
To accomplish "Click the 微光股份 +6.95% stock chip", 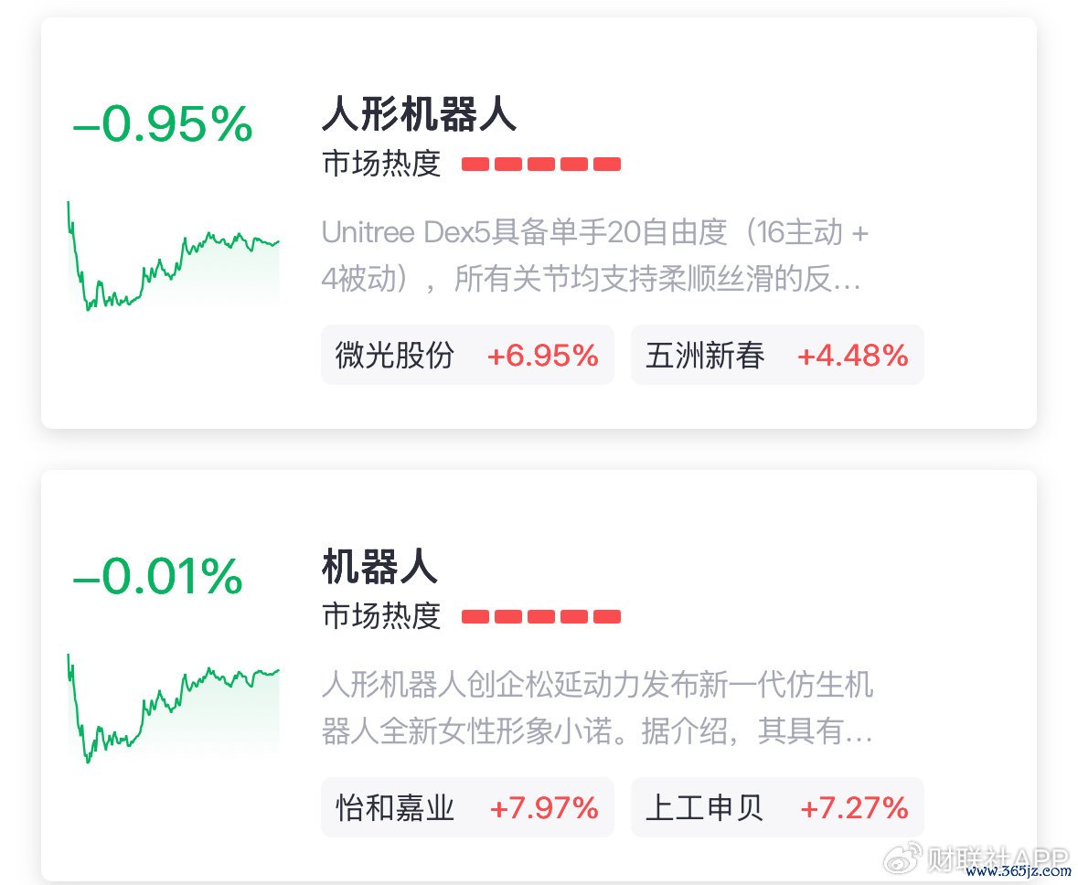I will point(467,355).
